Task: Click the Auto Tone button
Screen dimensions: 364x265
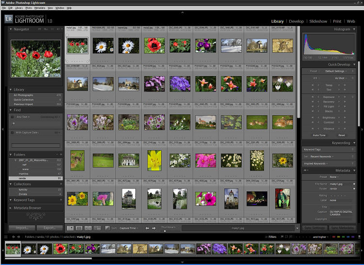Action: coord(319,135)
